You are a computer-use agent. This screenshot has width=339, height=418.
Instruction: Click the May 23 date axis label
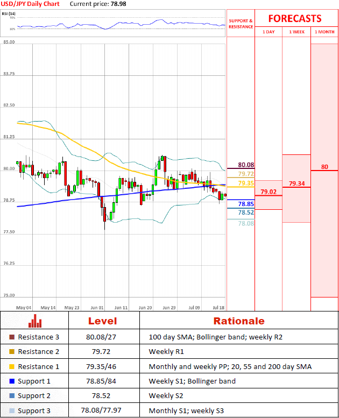coord(72,308)
